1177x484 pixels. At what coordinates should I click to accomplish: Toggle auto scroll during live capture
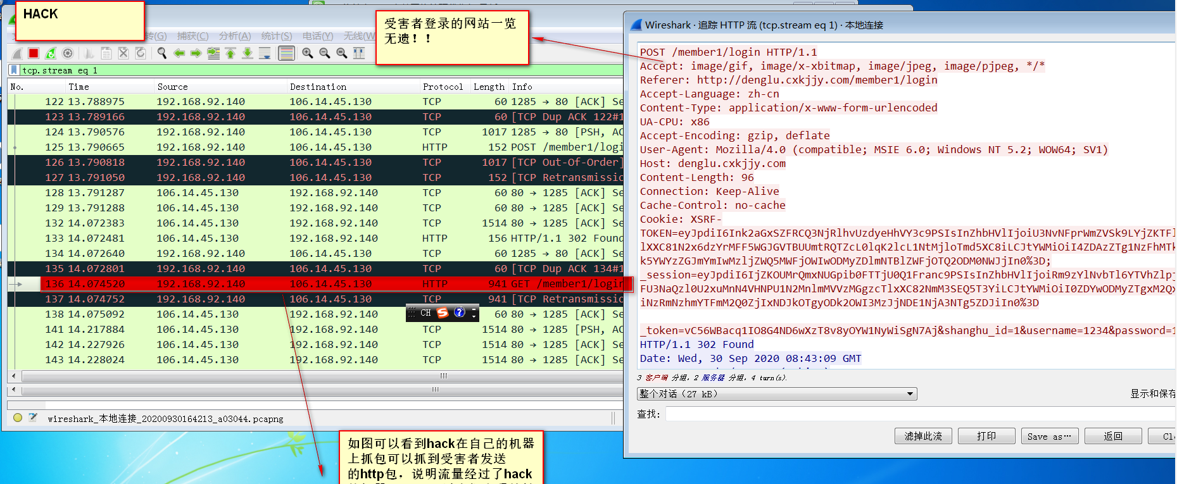(x=265, y=53)
